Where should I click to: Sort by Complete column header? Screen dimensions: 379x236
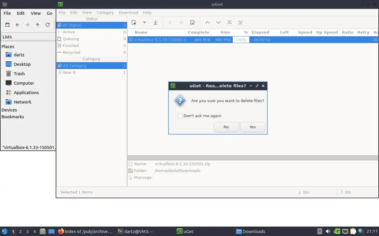click(x=198, y=32)
